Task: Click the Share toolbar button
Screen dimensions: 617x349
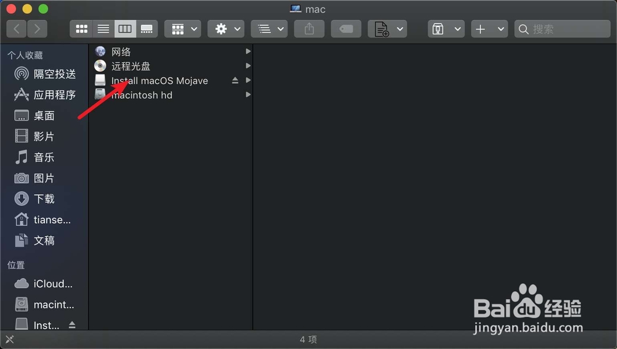Action: (309, 29)
